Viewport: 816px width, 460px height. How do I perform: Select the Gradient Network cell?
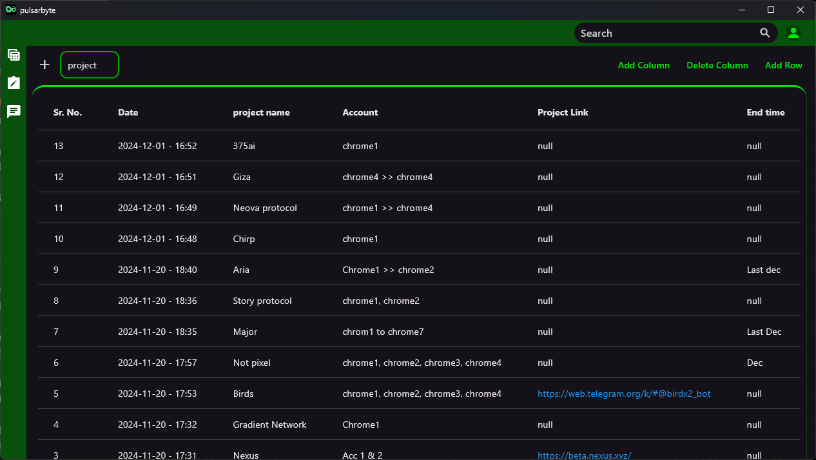tap(269, 425)
